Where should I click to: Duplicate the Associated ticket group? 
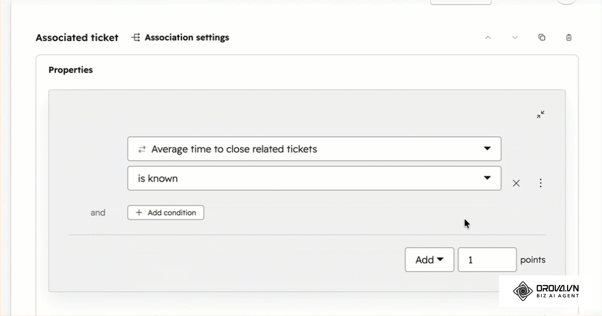[x=542, y=37]
